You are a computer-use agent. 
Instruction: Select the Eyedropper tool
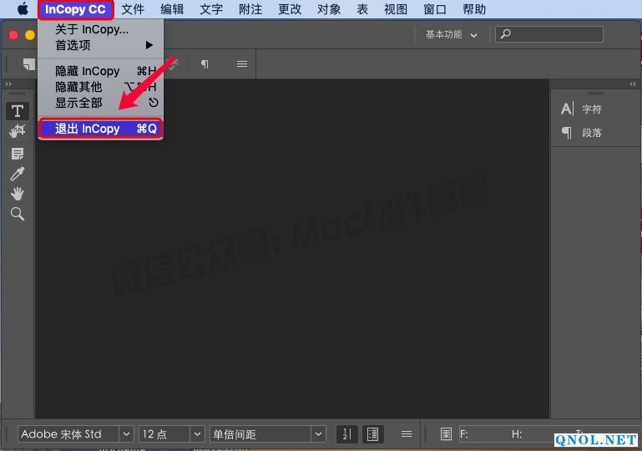pyautogui.click(x=17, y=174)
